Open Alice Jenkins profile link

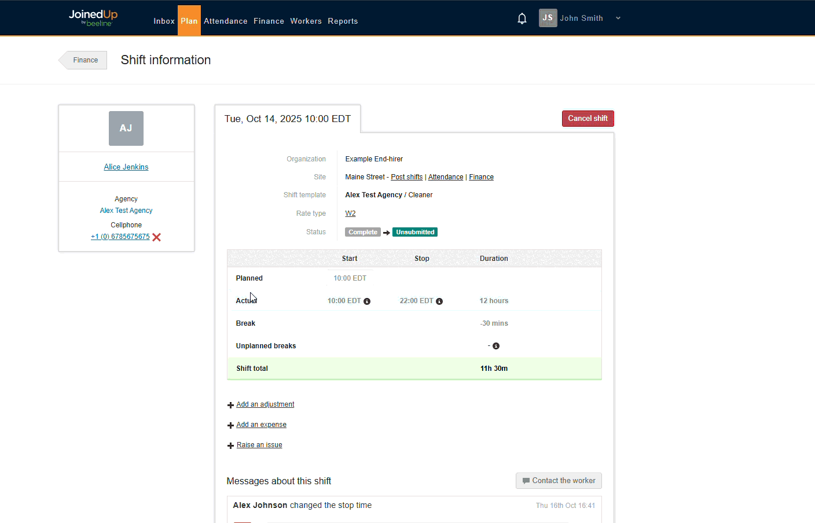(126, 167)
